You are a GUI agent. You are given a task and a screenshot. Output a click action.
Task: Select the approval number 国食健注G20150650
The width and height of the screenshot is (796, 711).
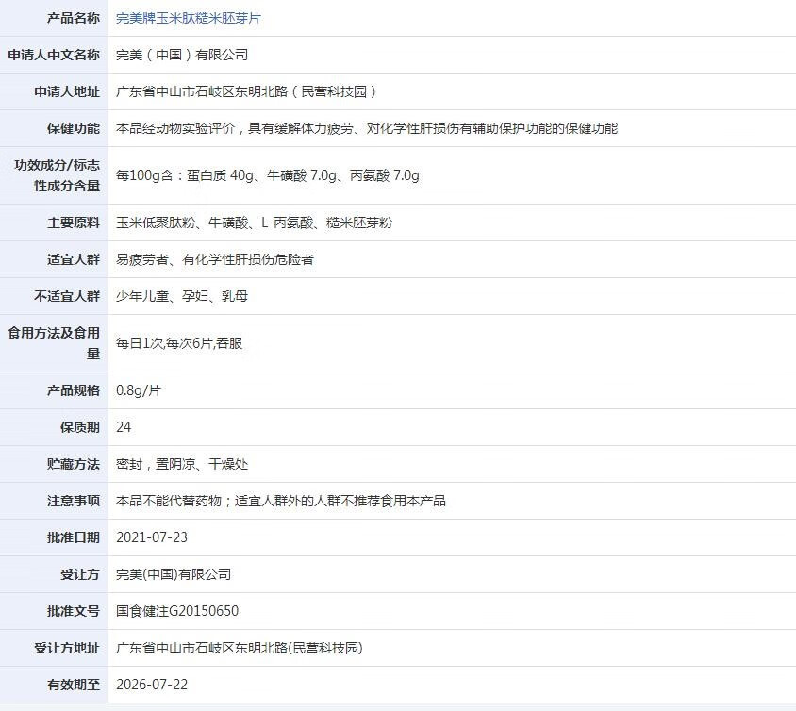pos(177,611)
